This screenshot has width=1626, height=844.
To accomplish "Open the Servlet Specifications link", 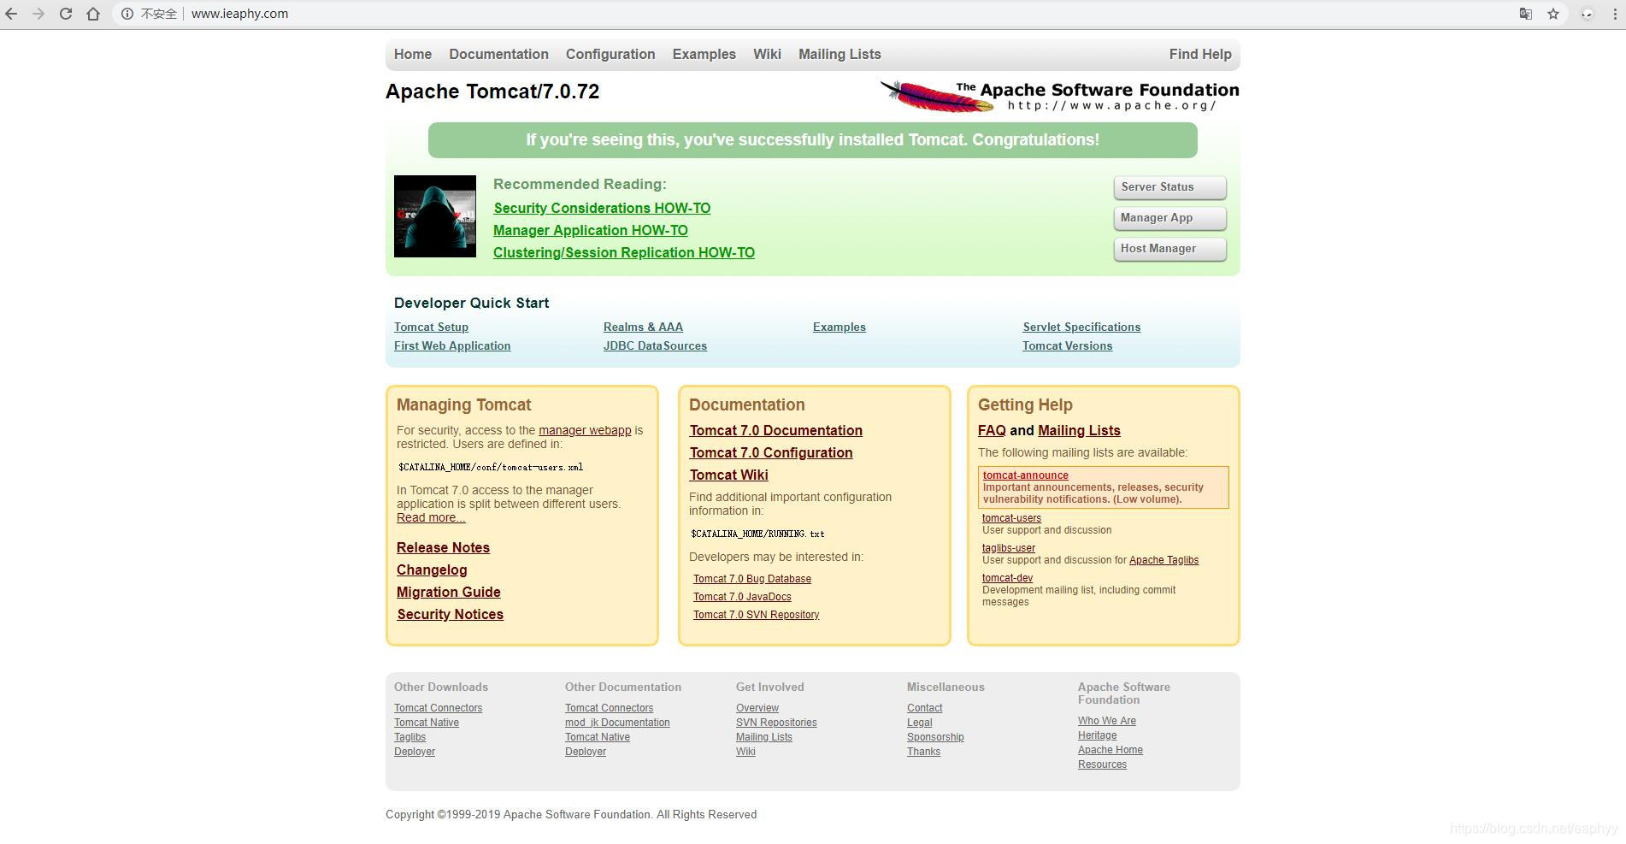I will (1081, 327).
